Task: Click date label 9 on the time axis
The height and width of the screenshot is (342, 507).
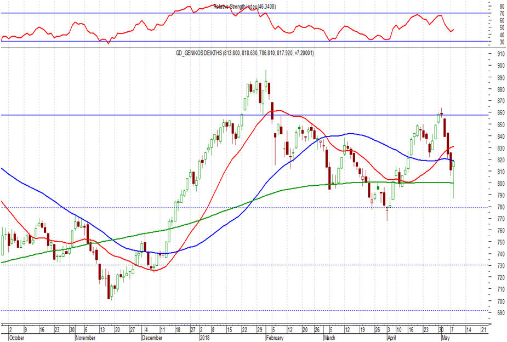Action: 26,330
